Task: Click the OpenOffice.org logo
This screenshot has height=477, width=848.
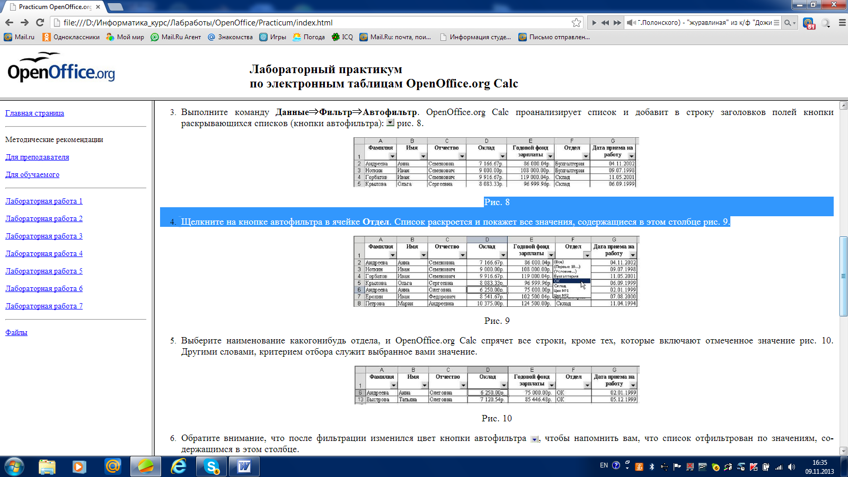Action: click(61, 68)
